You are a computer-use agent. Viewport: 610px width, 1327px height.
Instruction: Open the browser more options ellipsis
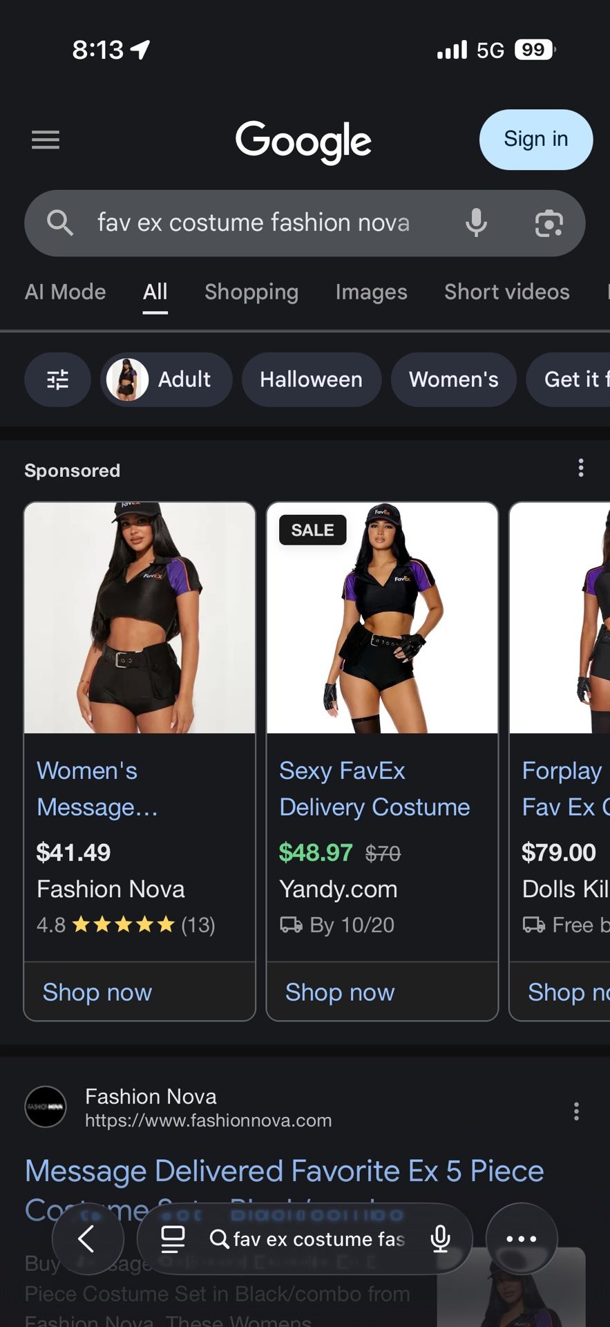point(522,1239)
